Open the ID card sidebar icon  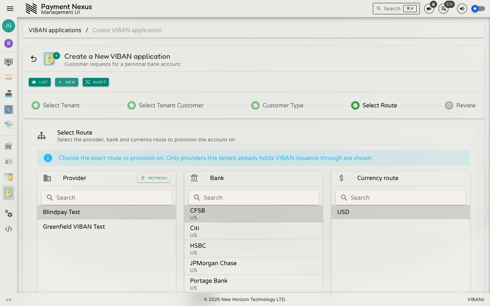click(x=9, y=161)
